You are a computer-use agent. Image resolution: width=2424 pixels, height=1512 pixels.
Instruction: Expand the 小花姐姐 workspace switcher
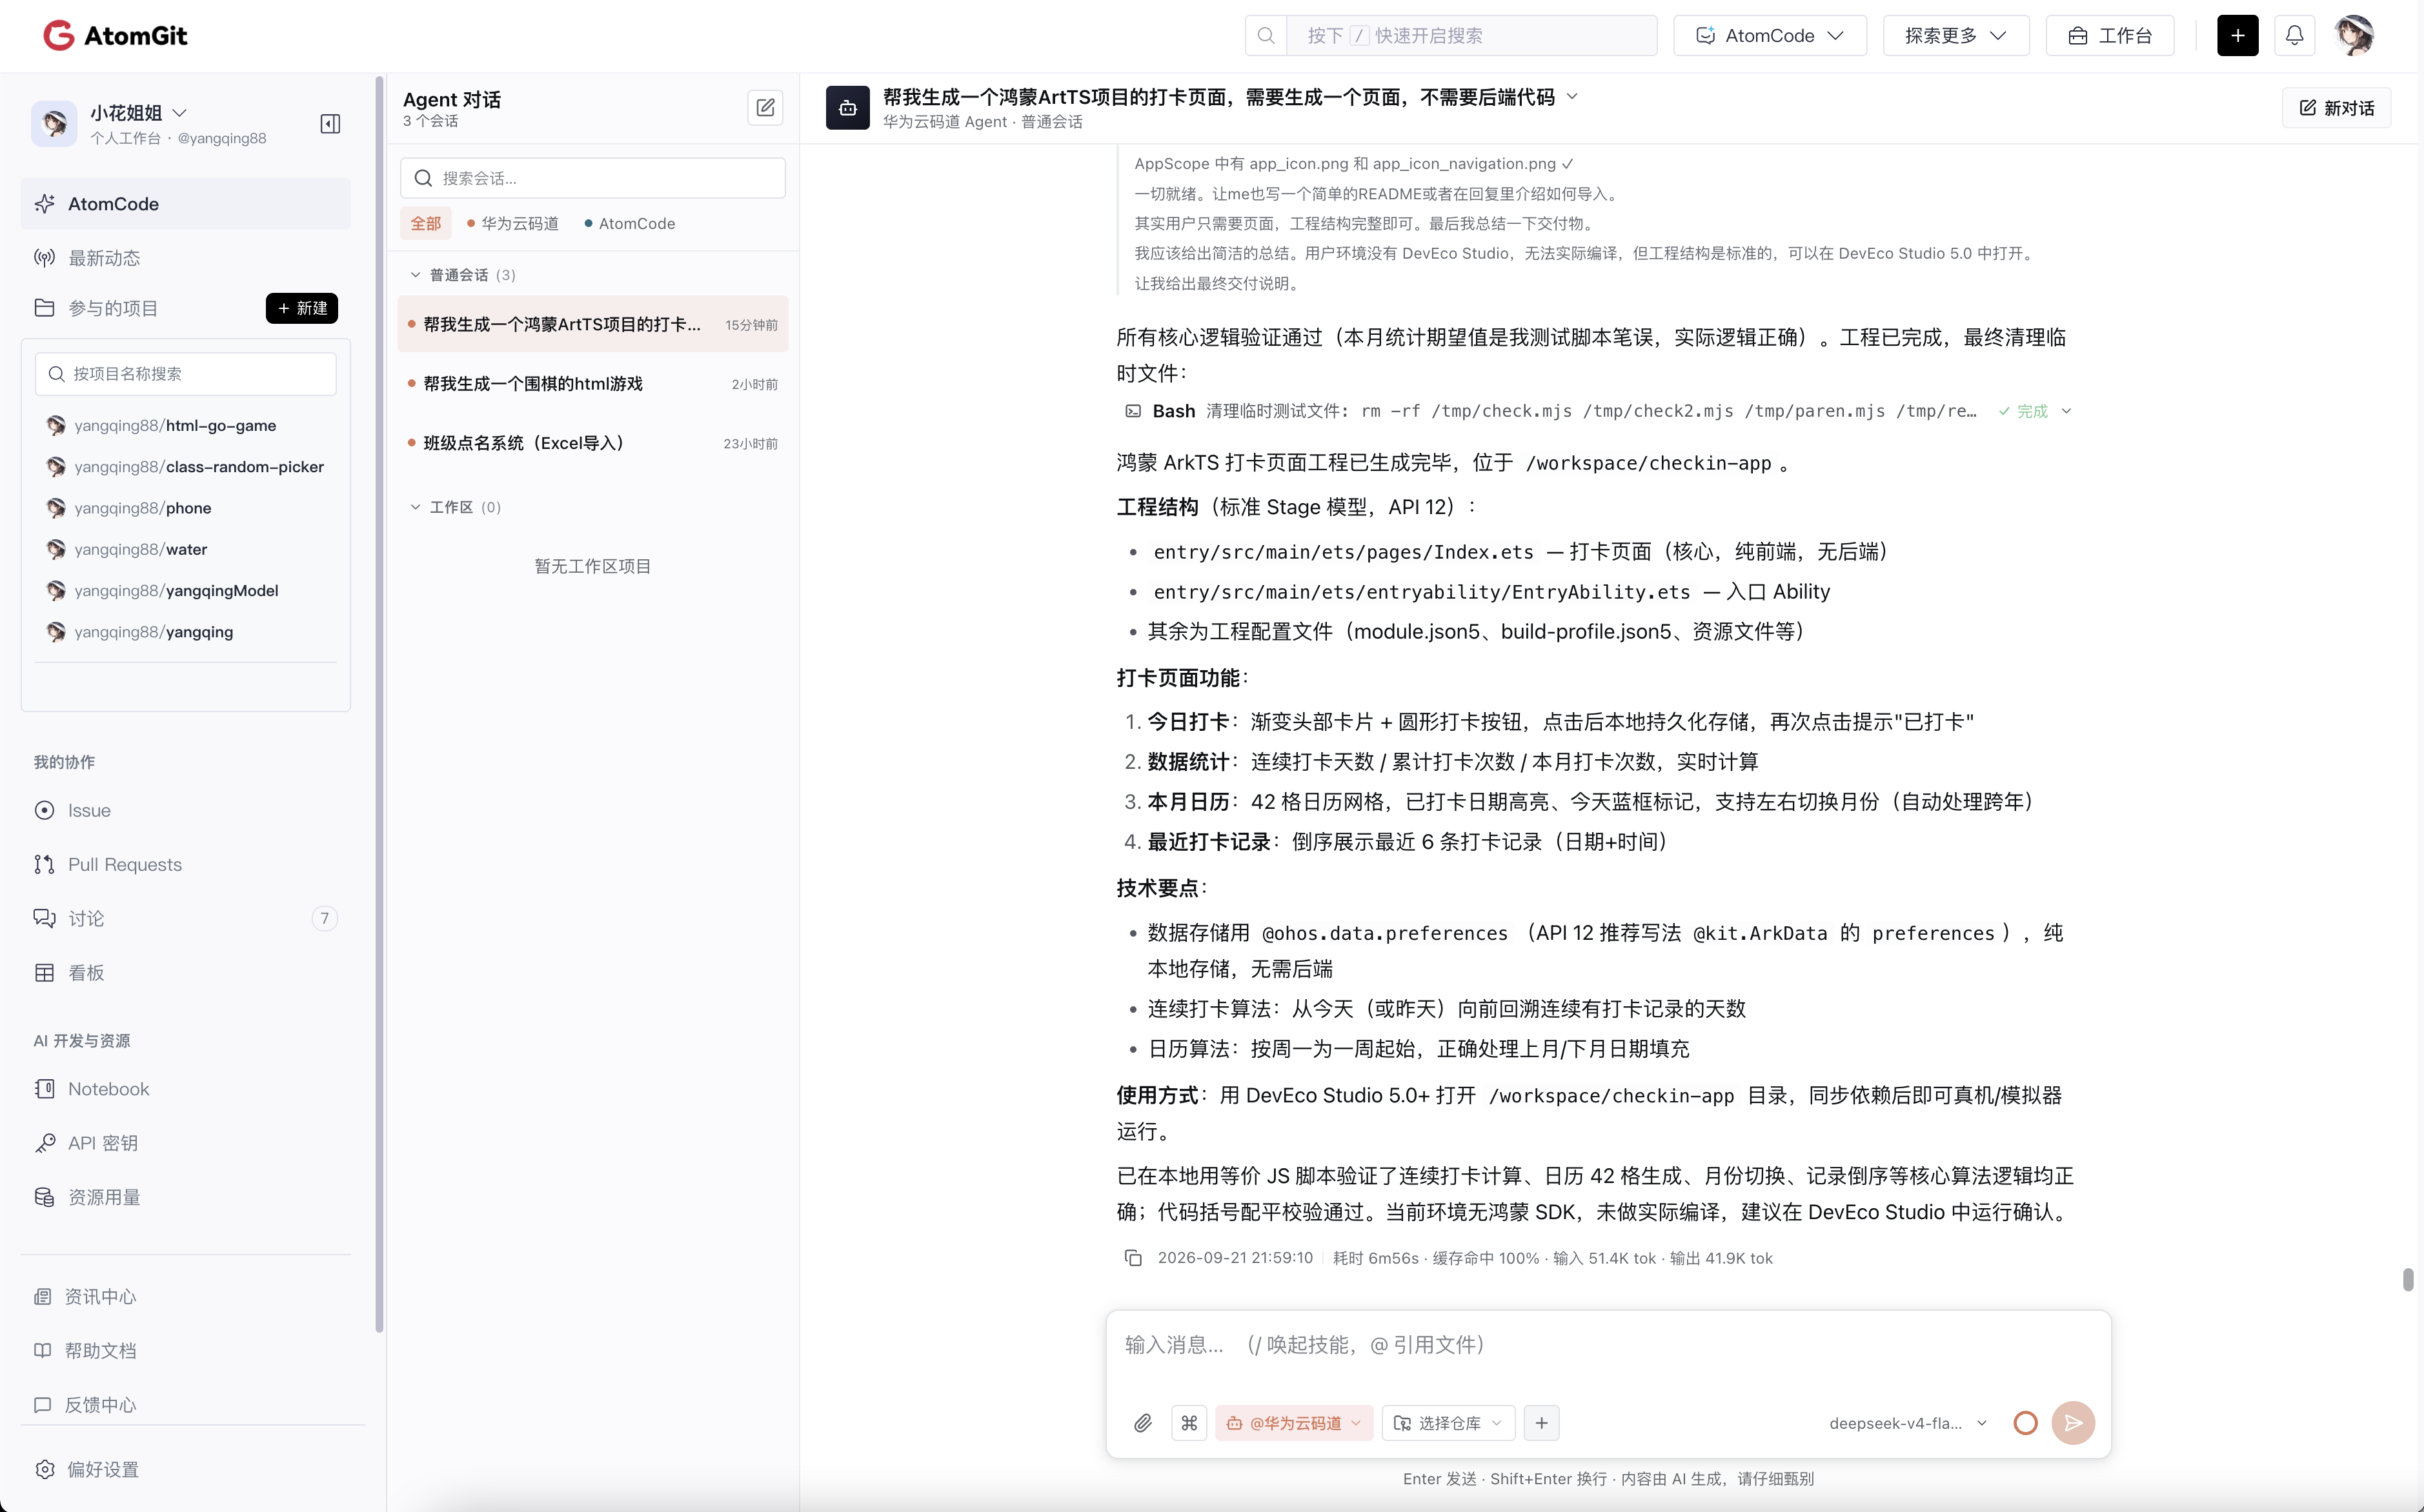[x=138, y=113]
